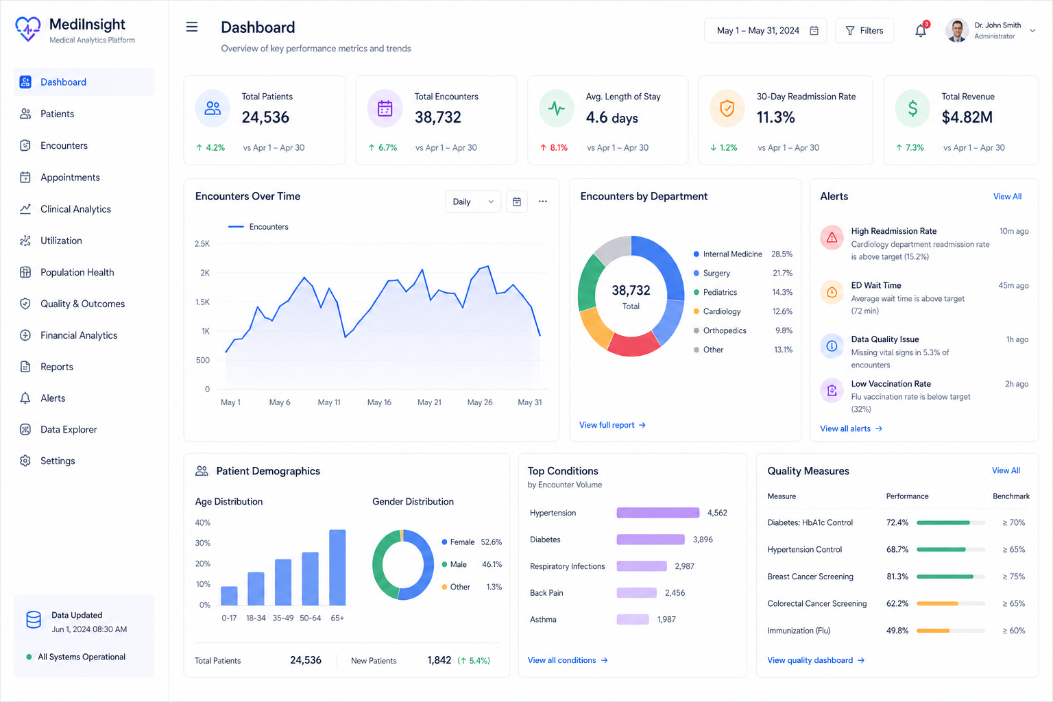Click the Avg. Length of Stay pulse icon
The width and height of the screenshot is (1053, 702).
[x=557, y=108]
